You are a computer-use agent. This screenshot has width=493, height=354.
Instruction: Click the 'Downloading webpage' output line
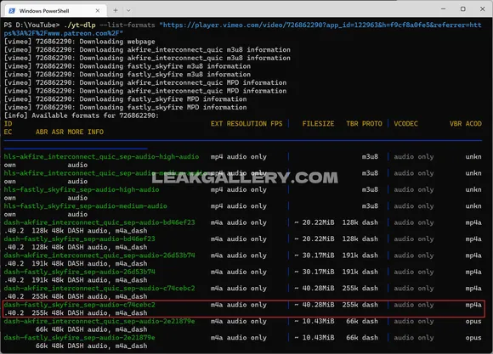80,42
